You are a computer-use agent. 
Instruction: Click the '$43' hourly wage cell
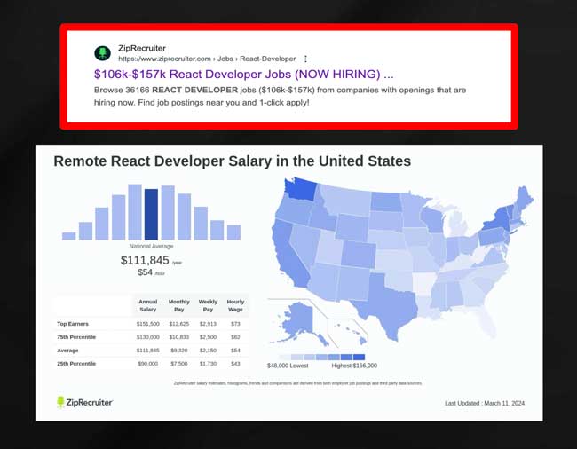(x=235, y=364)
